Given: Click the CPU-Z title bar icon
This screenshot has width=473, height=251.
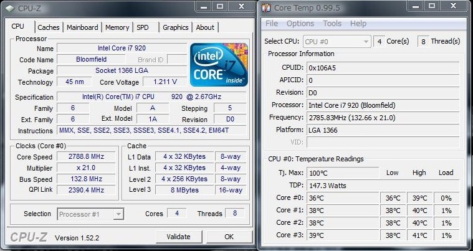Looking at the screenshot, I should [x=9, y=8].
